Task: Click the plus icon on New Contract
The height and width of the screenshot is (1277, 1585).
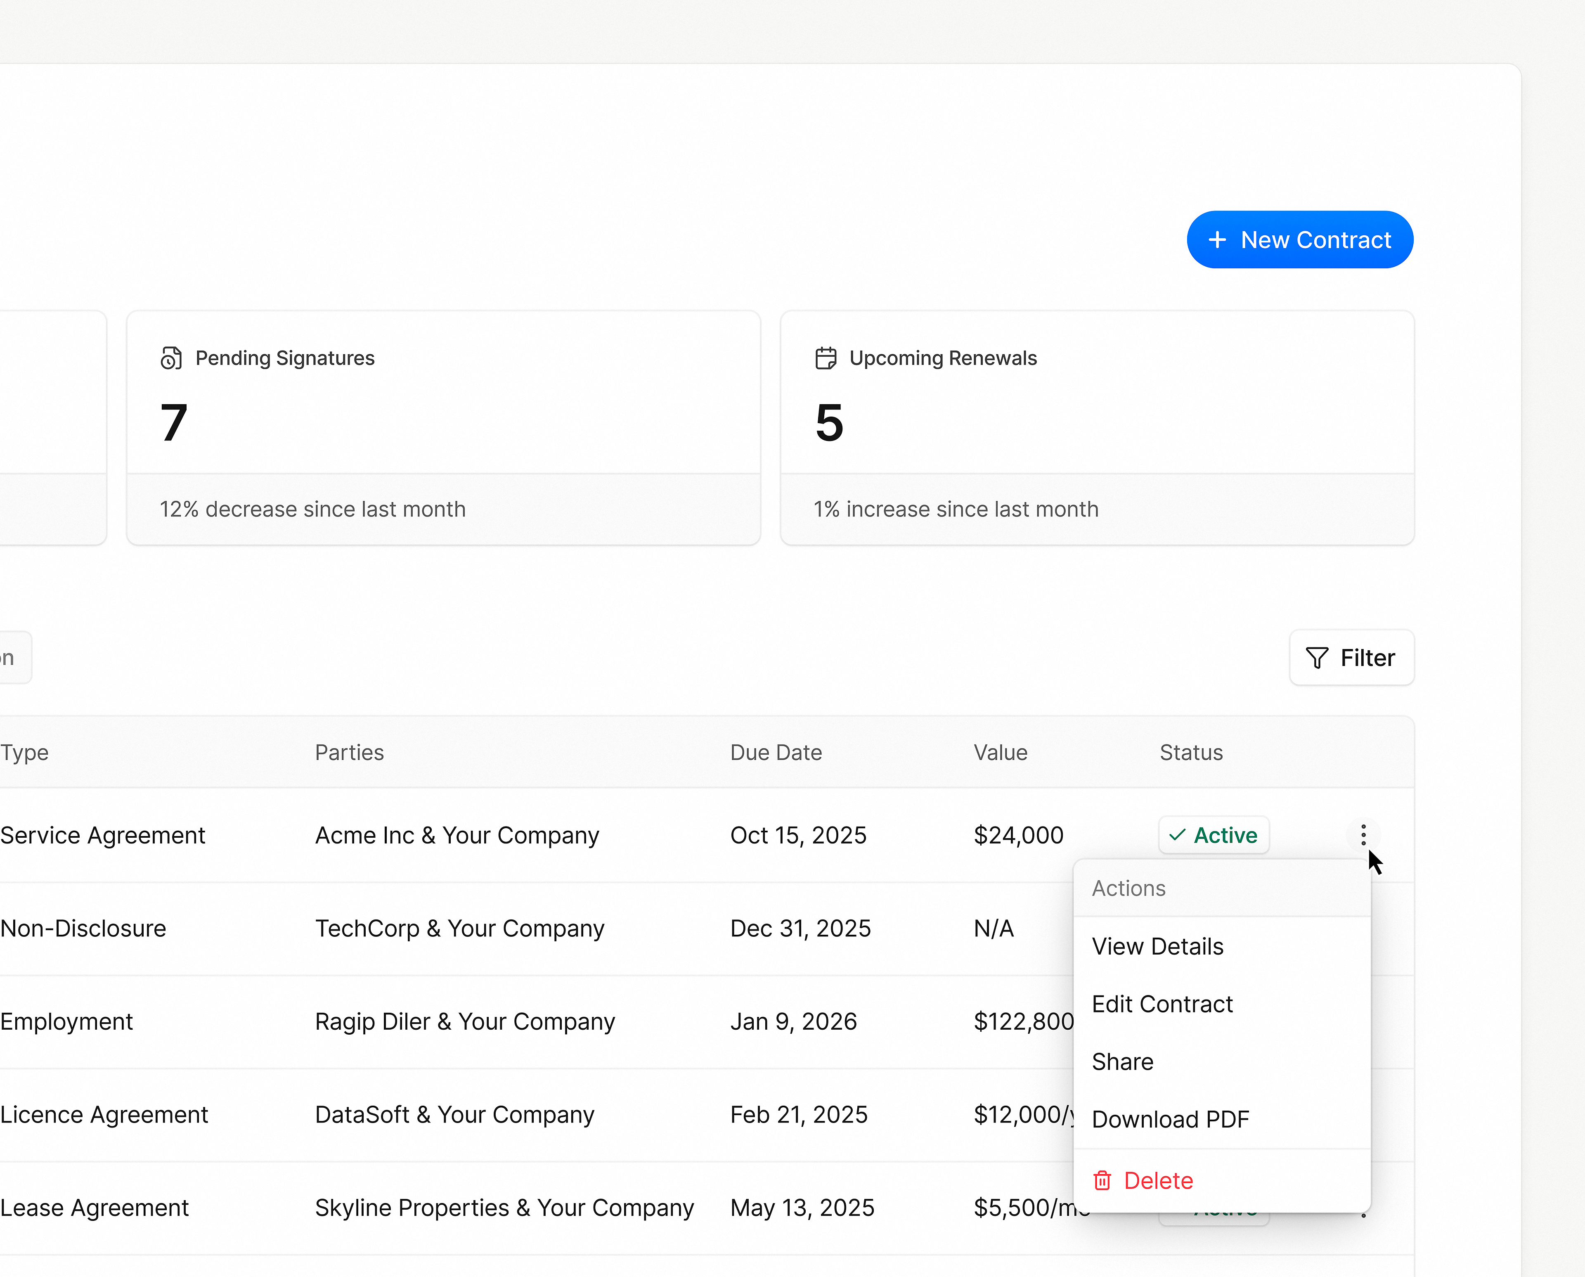Action: [x=1218, y=239]
